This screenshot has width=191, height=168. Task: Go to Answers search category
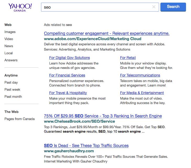11,60
